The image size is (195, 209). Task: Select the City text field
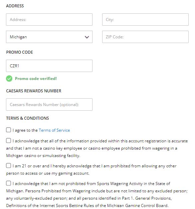(x=145, y=19)
